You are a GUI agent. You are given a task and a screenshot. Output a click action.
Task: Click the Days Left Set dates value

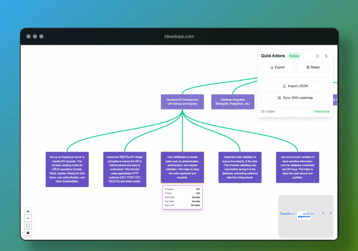(195, 205)
